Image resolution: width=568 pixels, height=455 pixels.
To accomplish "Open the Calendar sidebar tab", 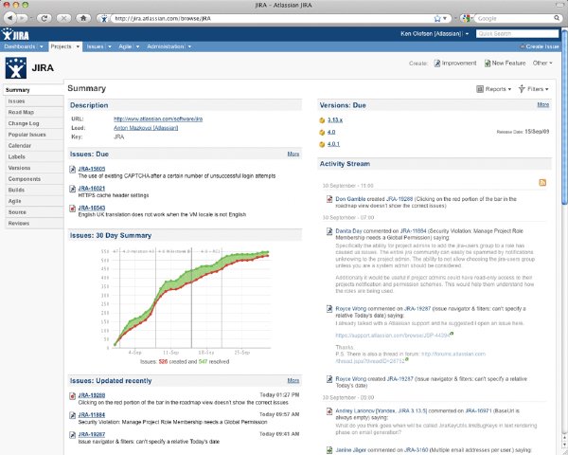I will point(34,145).
